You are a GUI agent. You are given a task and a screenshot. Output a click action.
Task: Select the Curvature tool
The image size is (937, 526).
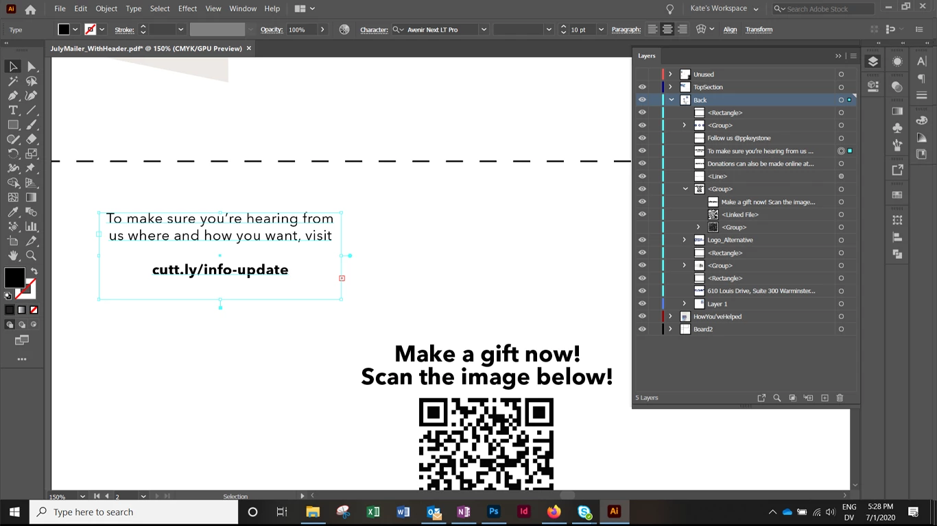[x=32, y=95]
